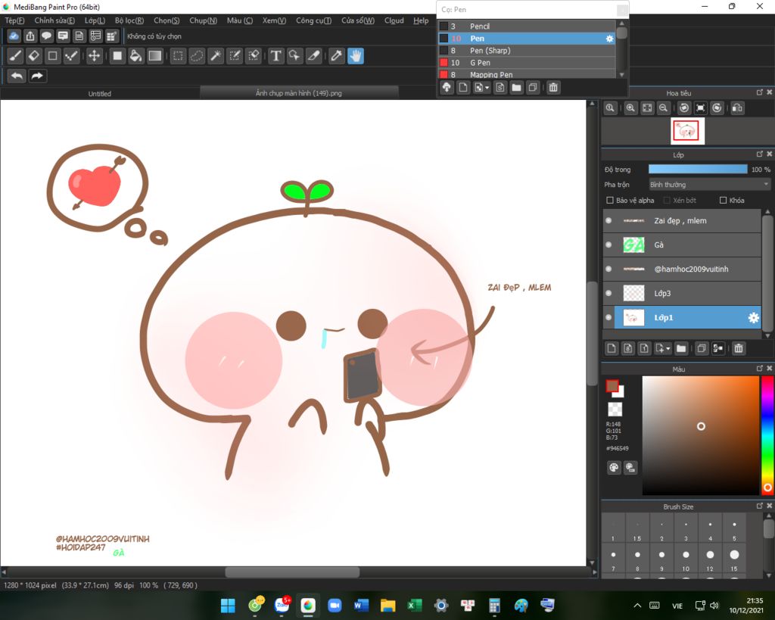Enable the Bảo vệ alpha checkbox
This screenshot has height=620, width=775.
[610, 201]
